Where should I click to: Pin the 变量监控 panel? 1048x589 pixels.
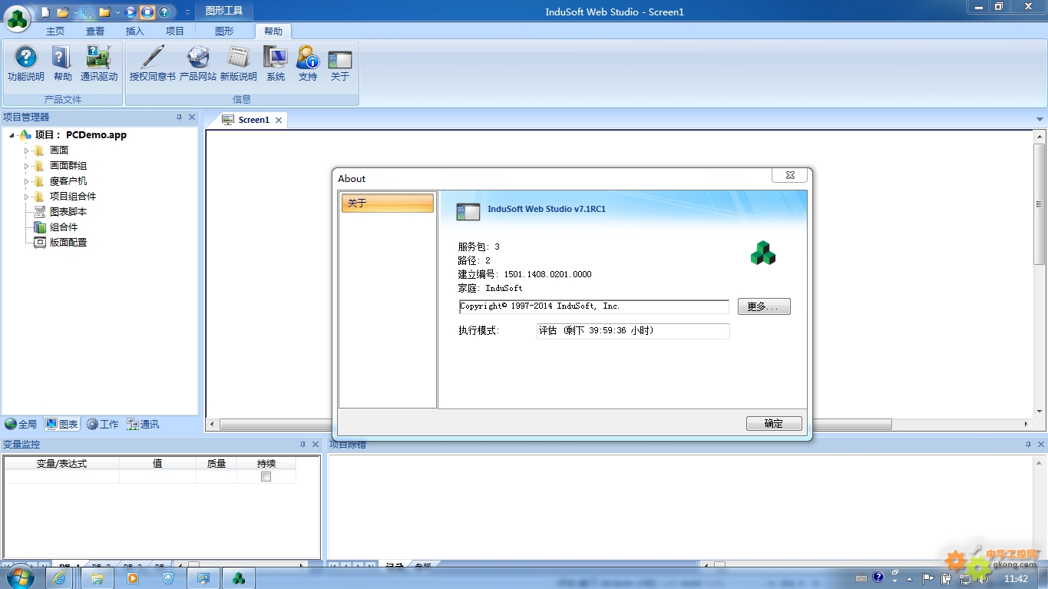(x=302, y=445)
